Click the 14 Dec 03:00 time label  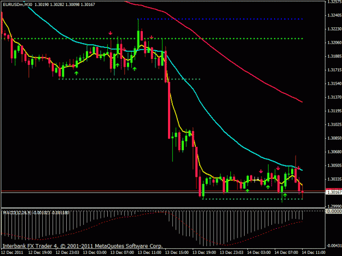tap(259, 253)
